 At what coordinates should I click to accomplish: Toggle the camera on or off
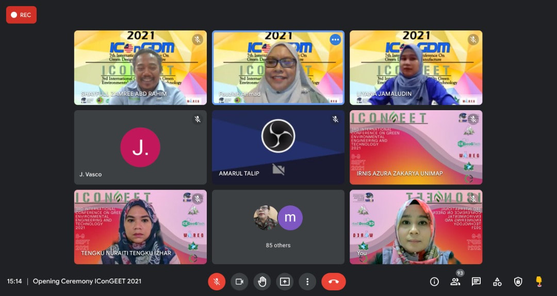[x=239, y=282]
